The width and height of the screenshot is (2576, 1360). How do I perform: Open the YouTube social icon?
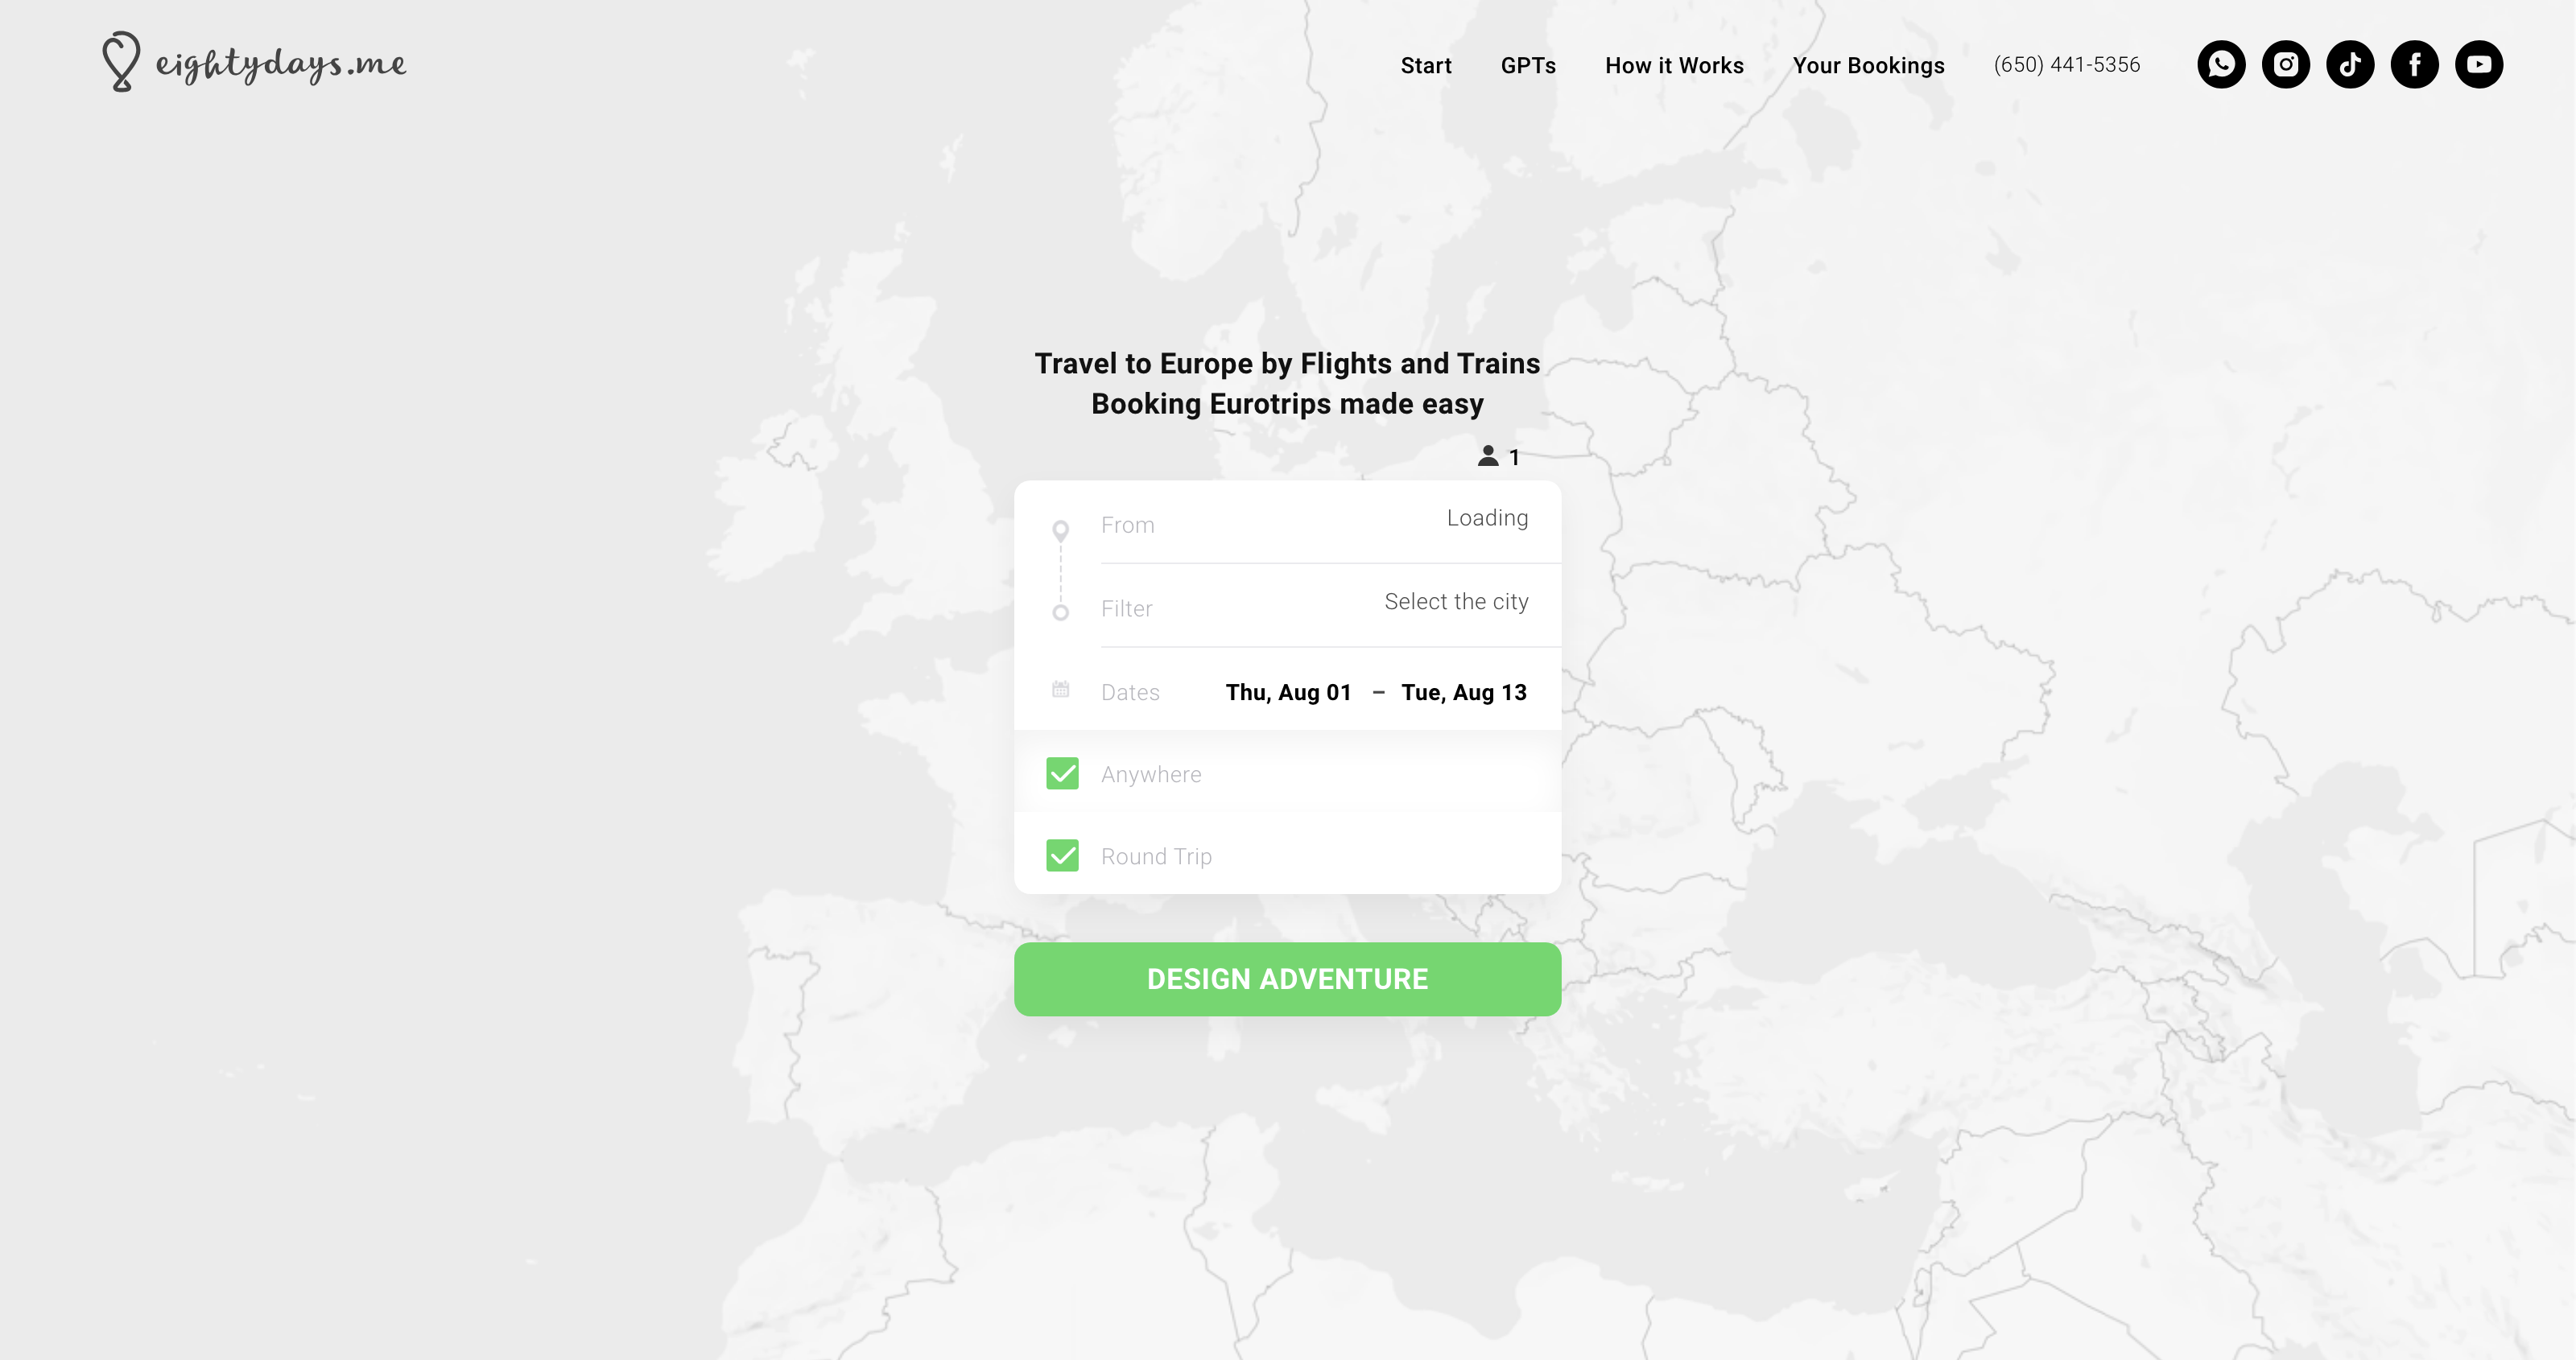tap(2479, 65)
